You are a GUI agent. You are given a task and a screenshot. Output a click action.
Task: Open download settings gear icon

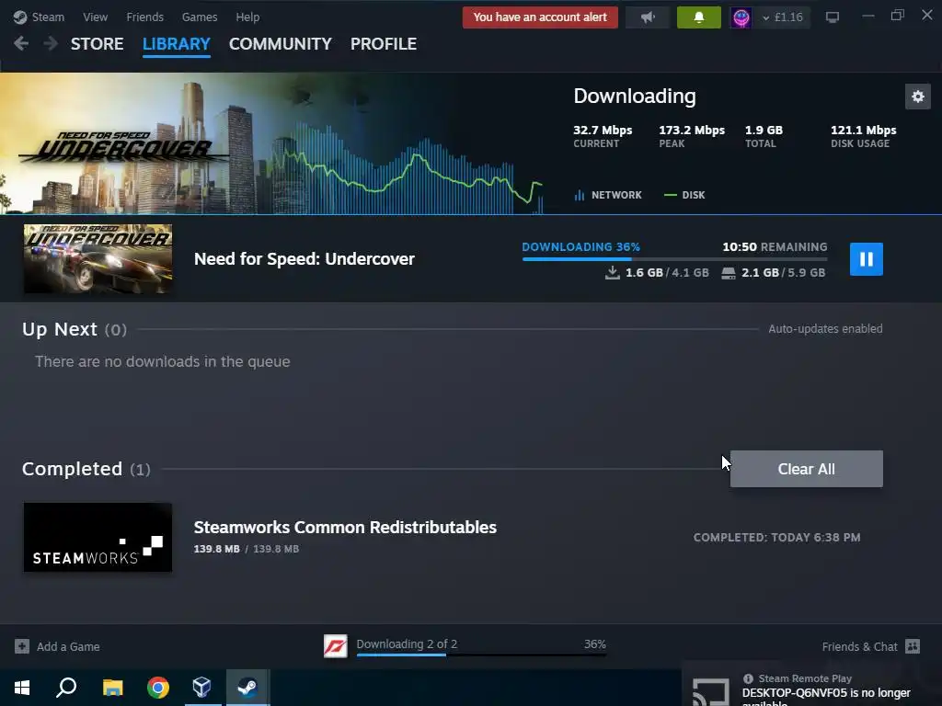point(917,97)
